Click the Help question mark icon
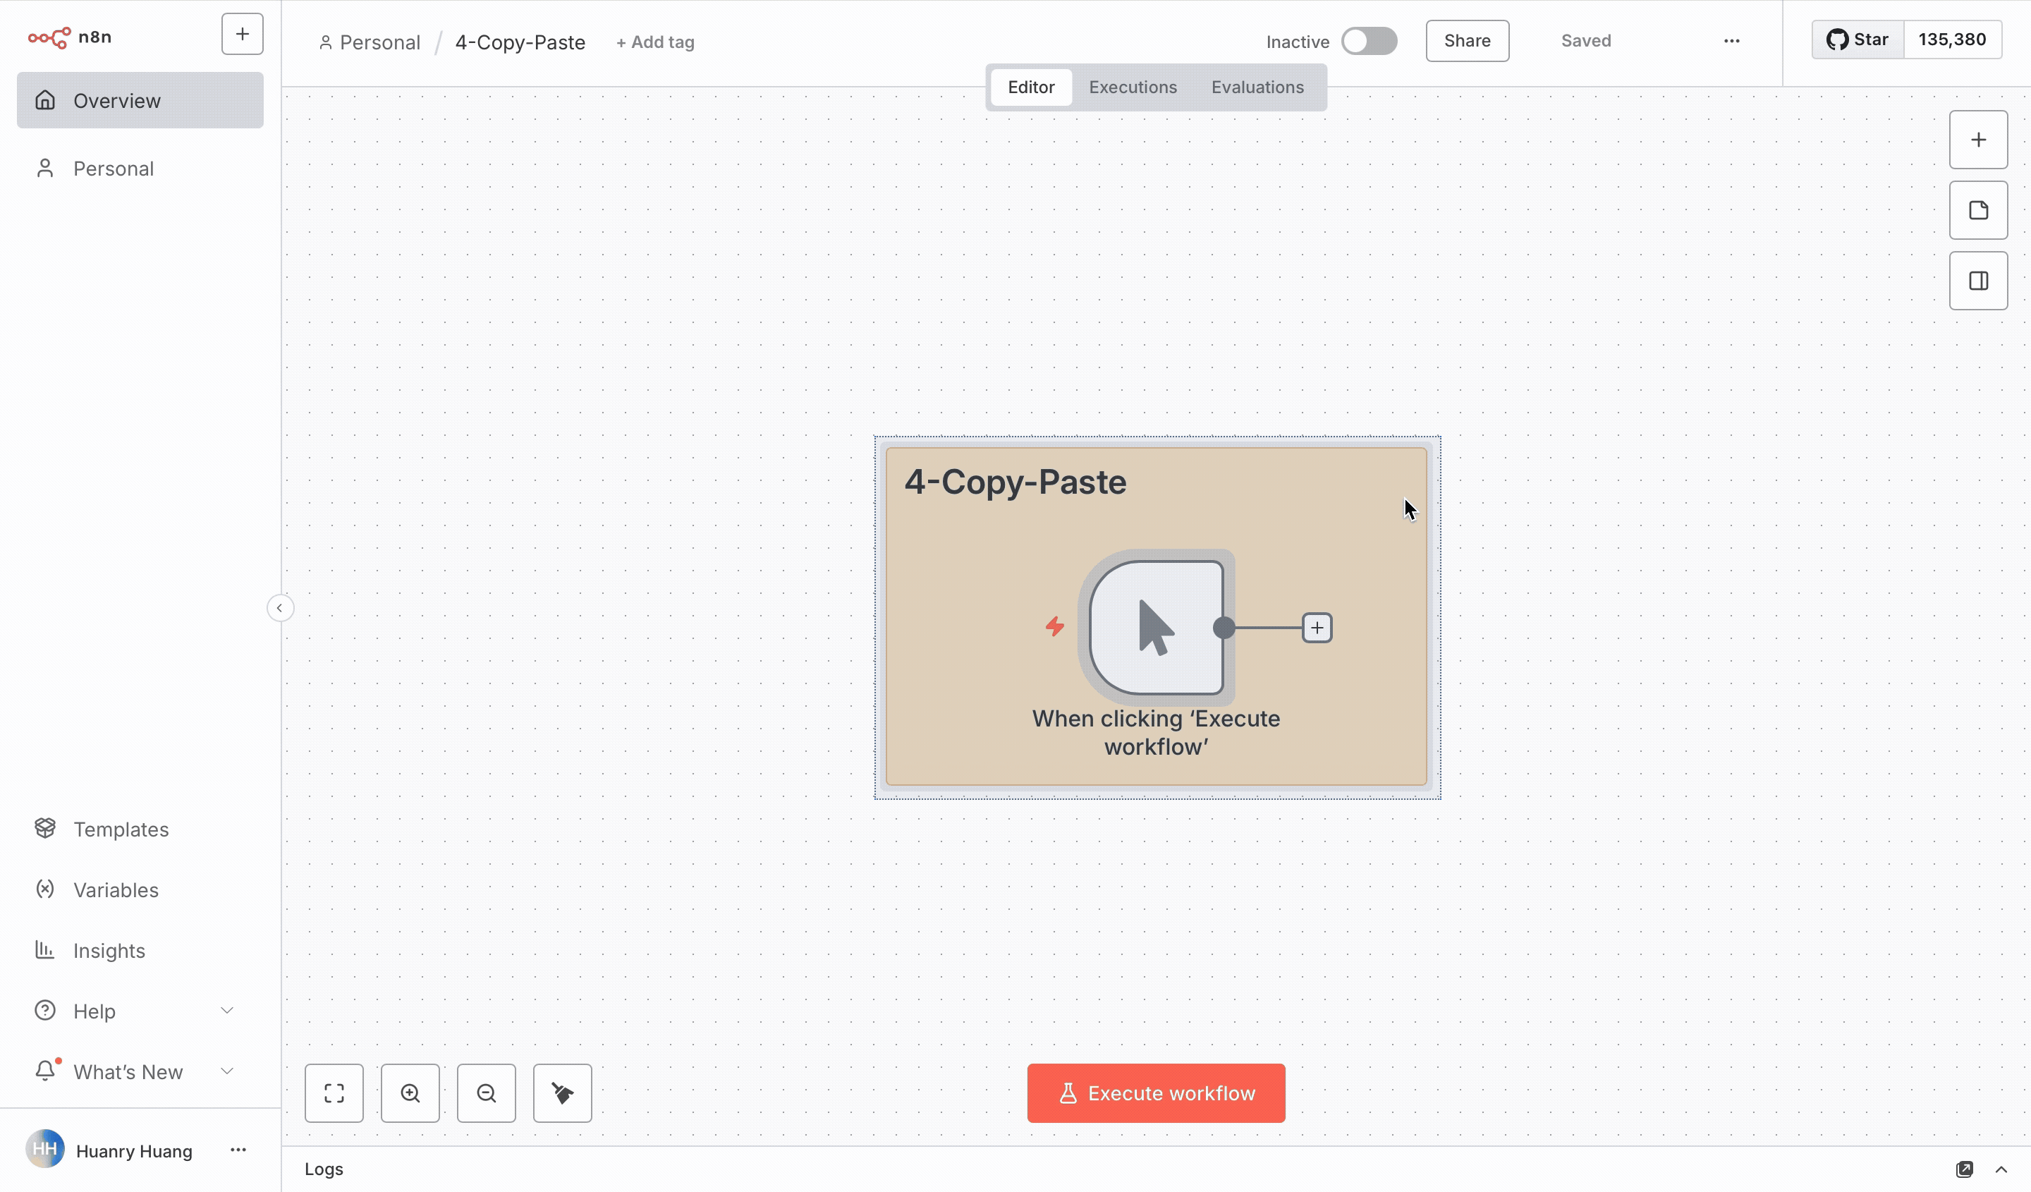2031x1192 pixels. 45,1010
